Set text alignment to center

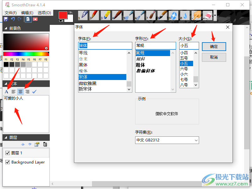[20, 92]
